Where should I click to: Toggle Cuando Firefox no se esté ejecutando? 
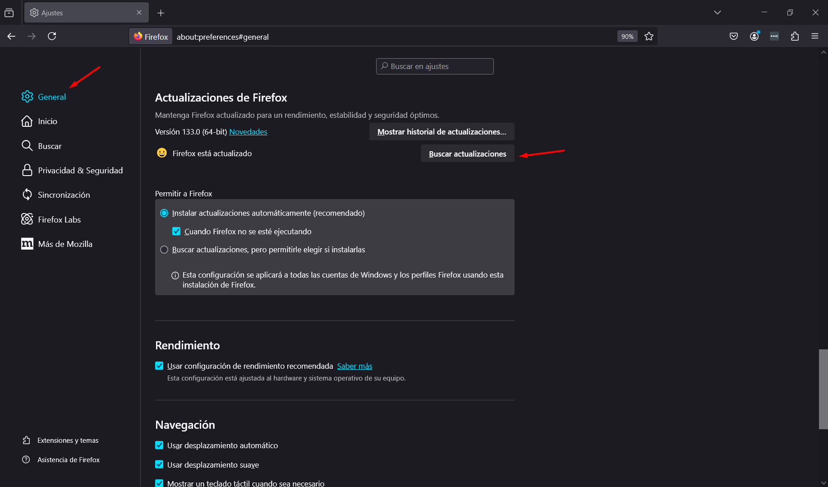pos(176,231)
